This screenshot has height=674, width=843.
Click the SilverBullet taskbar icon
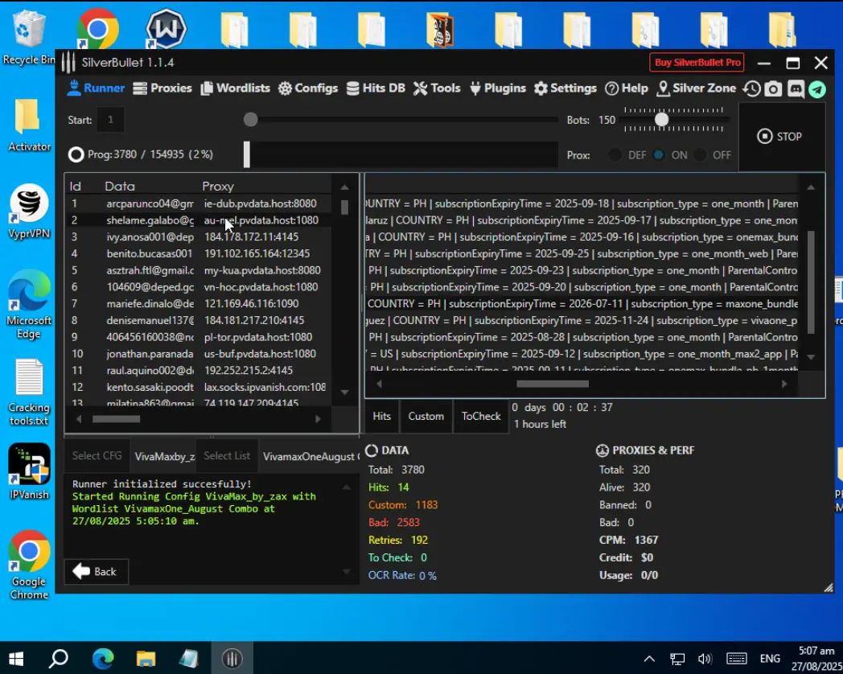tap(232, 659)
